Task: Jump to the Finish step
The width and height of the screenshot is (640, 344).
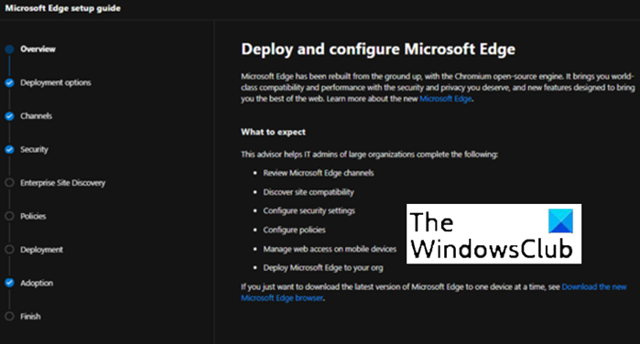Action: [x=30, y=317]
